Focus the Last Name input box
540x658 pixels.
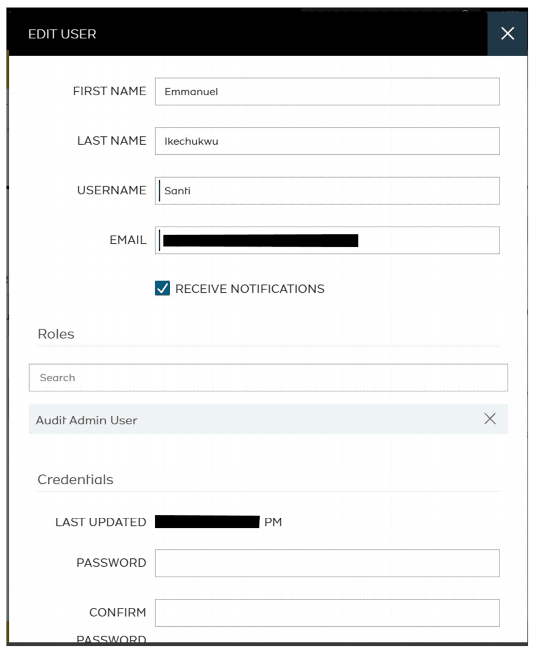coord(327,141)
